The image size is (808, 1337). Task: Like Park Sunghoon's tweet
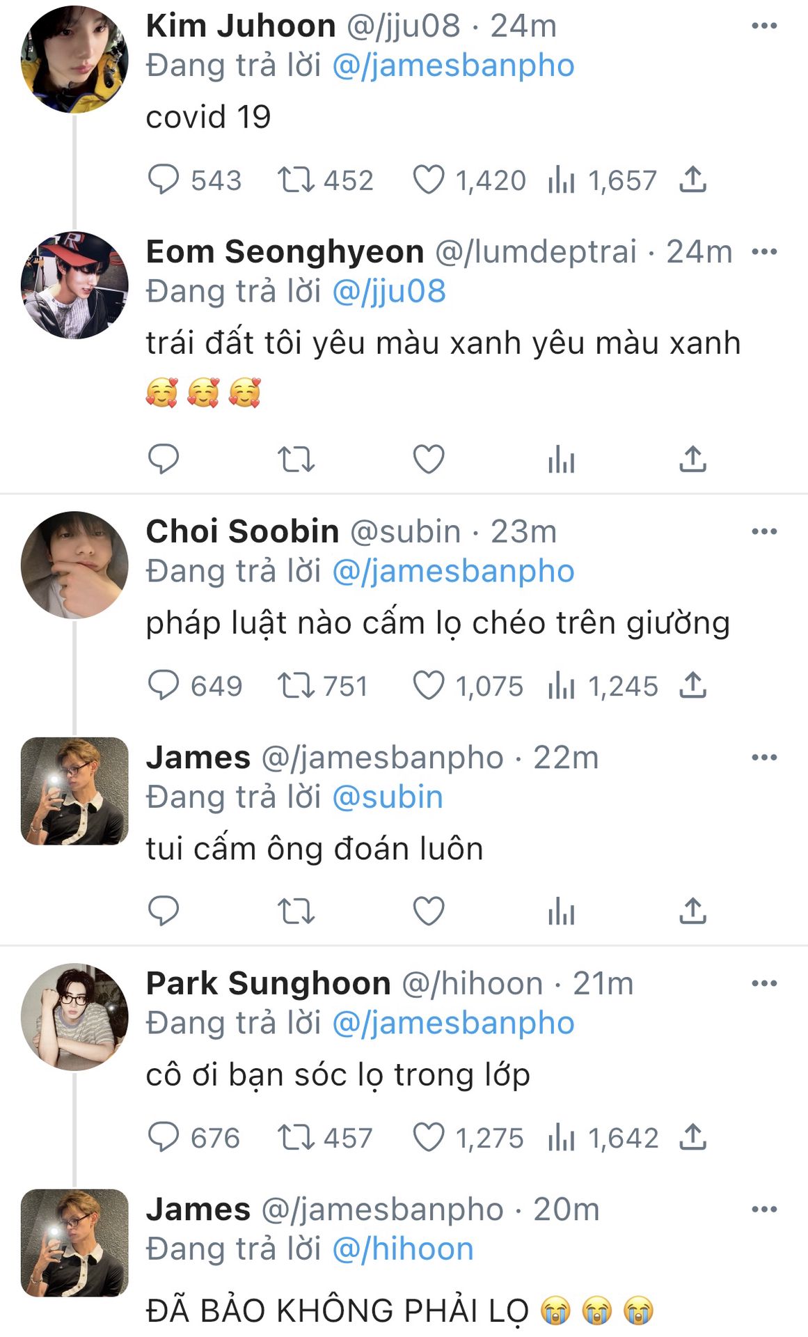tap(429, 1137)
